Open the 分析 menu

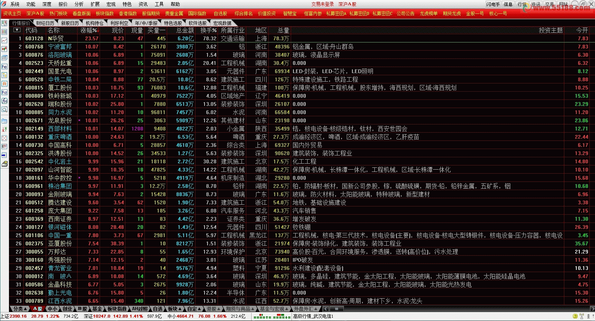click(x=79, y=4)
